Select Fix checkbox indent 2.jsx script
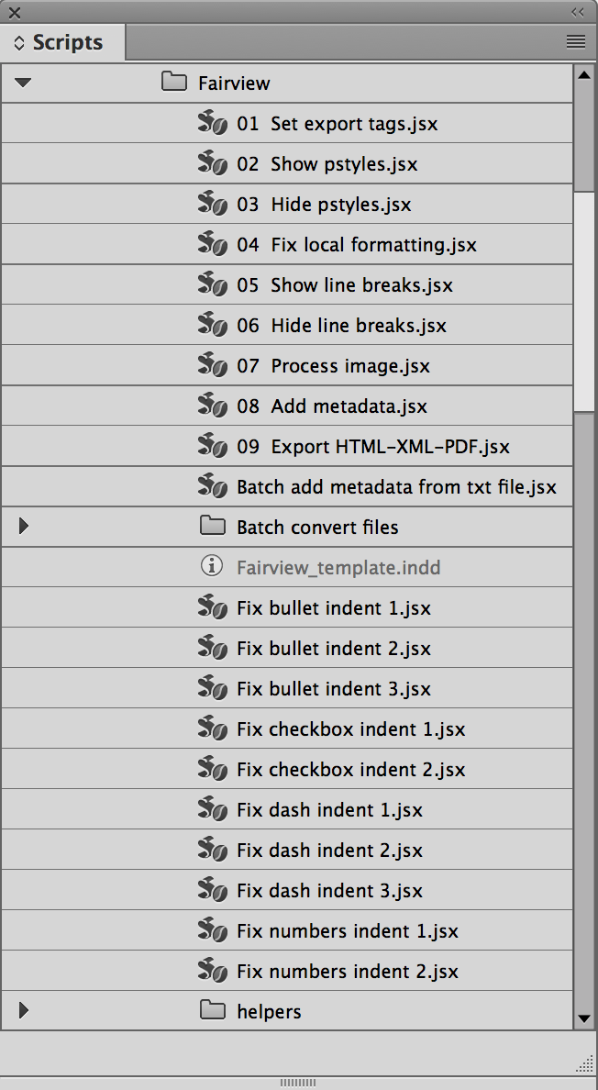598x1090 pixels. [x=350, y=770]
